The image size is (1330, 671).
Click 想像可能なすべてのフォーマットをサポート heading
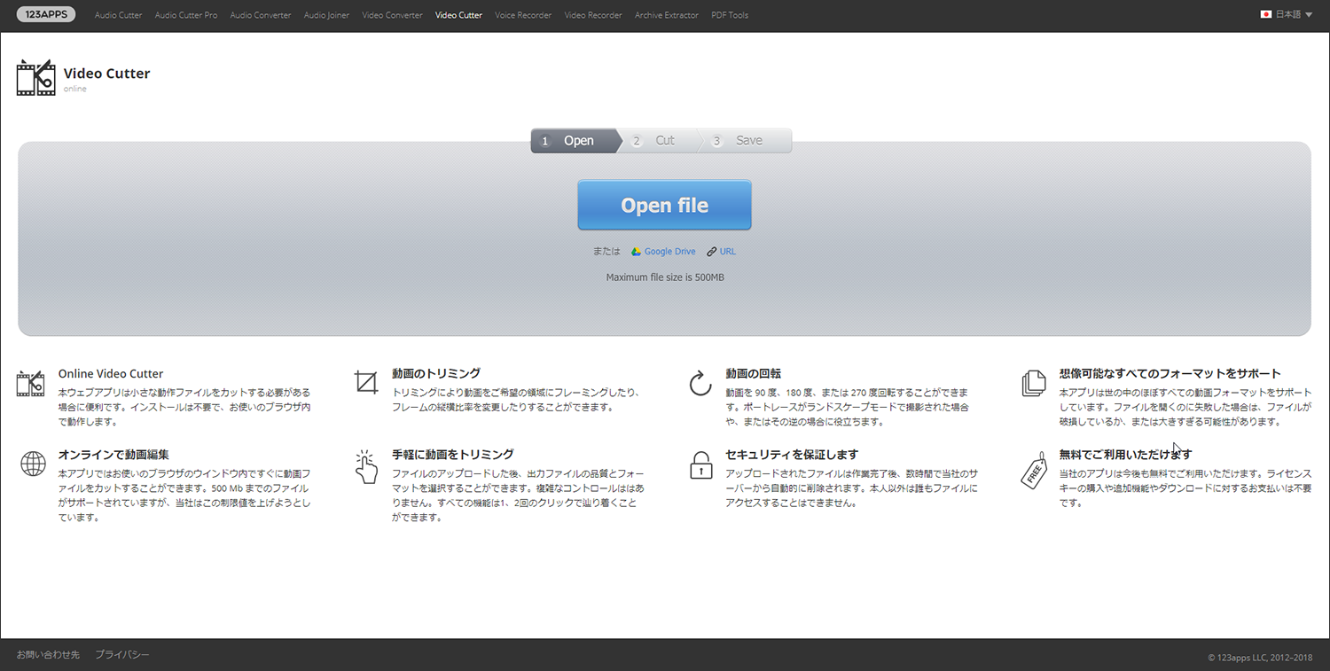tap(1170, 374)
